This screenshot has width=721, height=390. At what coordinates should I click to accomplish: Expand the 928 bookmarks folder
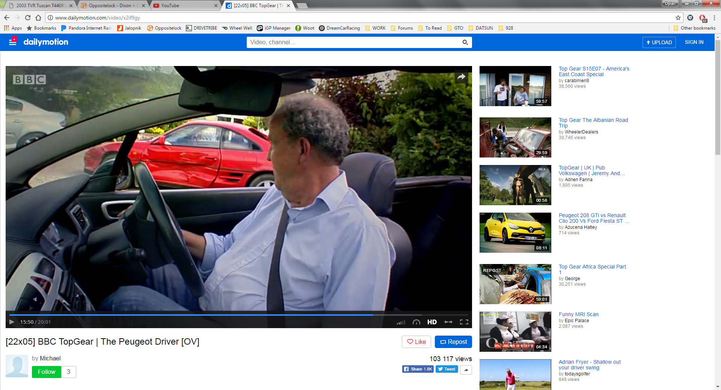click(x=505, y=28)
